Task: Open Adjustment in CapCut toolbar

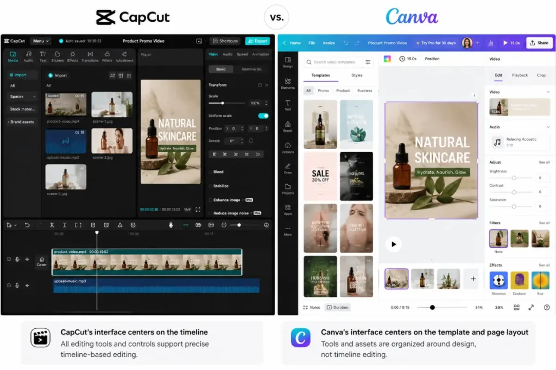Action: click(124, 56)
